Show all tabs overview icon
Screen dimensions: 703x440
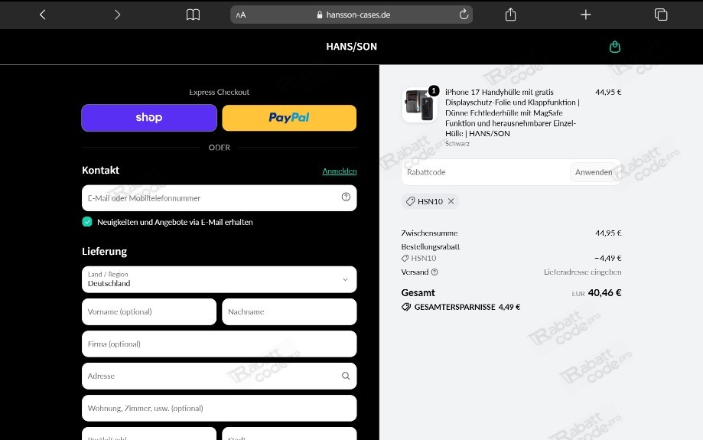tap(661, 15)
